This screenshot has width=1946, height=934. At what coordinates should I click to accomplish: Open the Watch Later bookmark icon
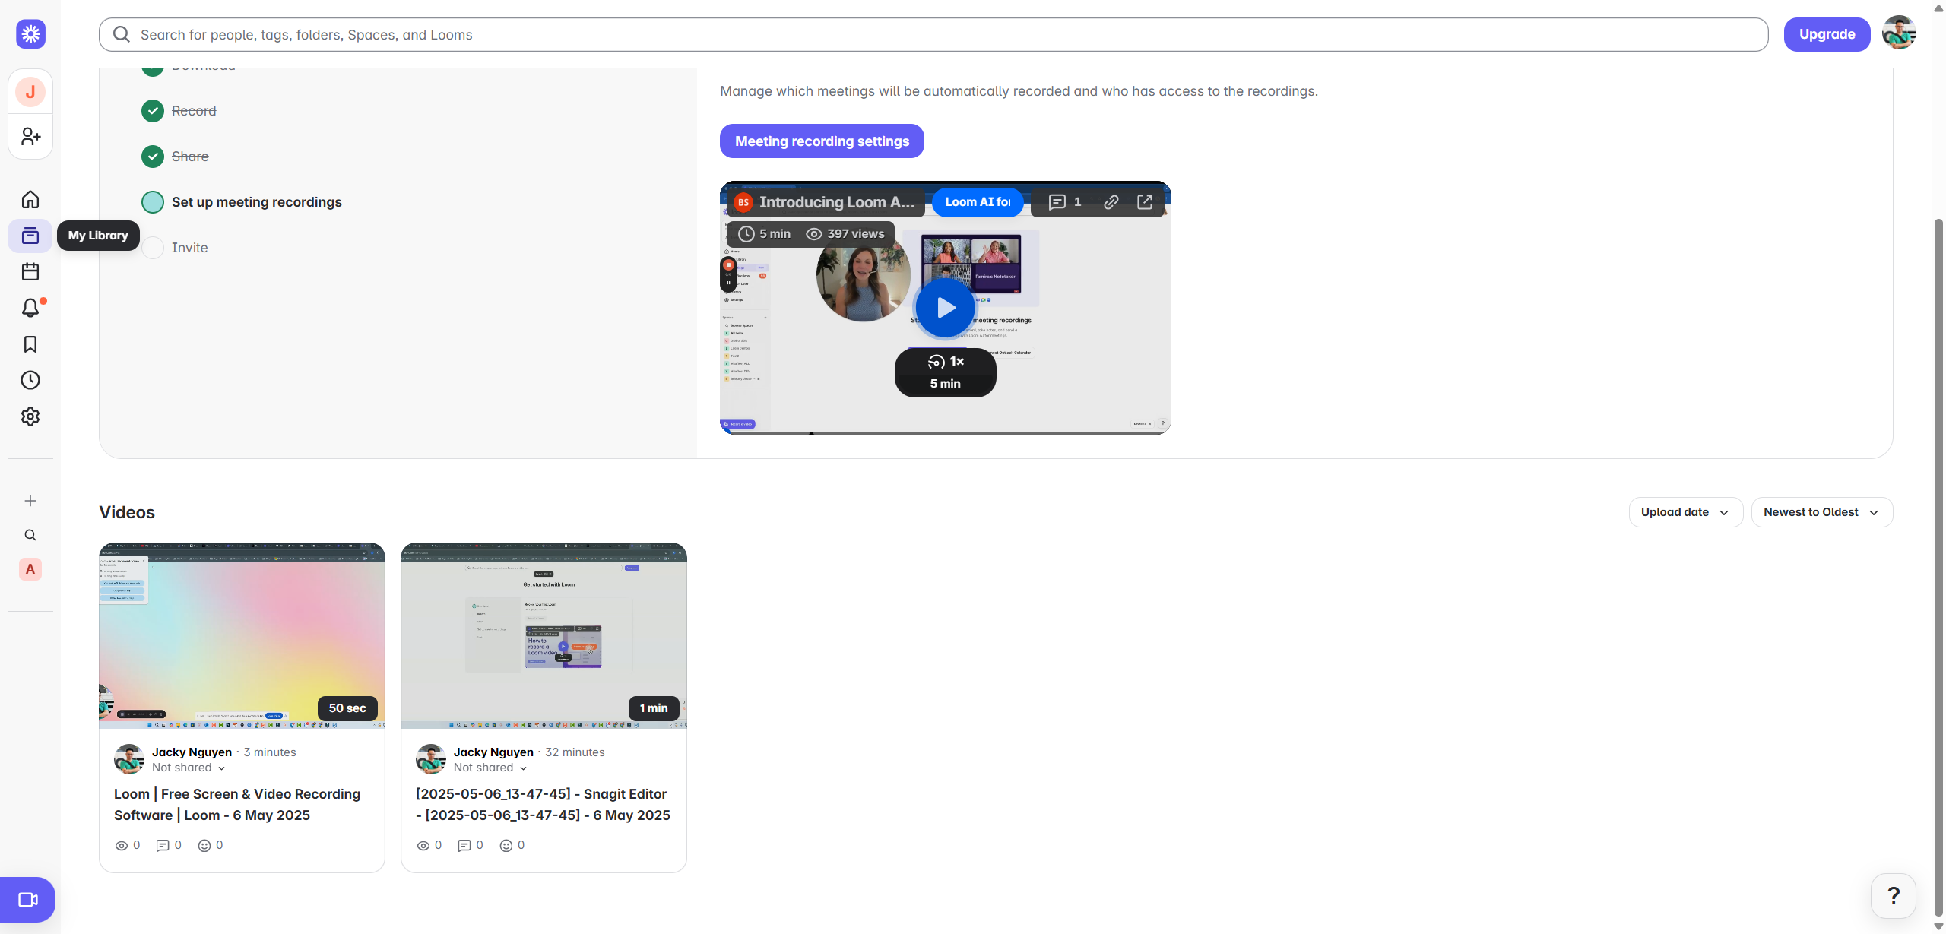point(30,344)
